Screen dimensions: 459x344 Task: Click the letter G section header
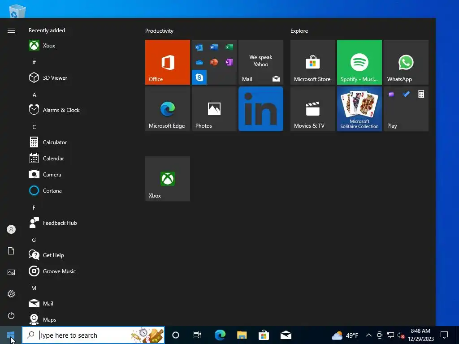(34, 240)
